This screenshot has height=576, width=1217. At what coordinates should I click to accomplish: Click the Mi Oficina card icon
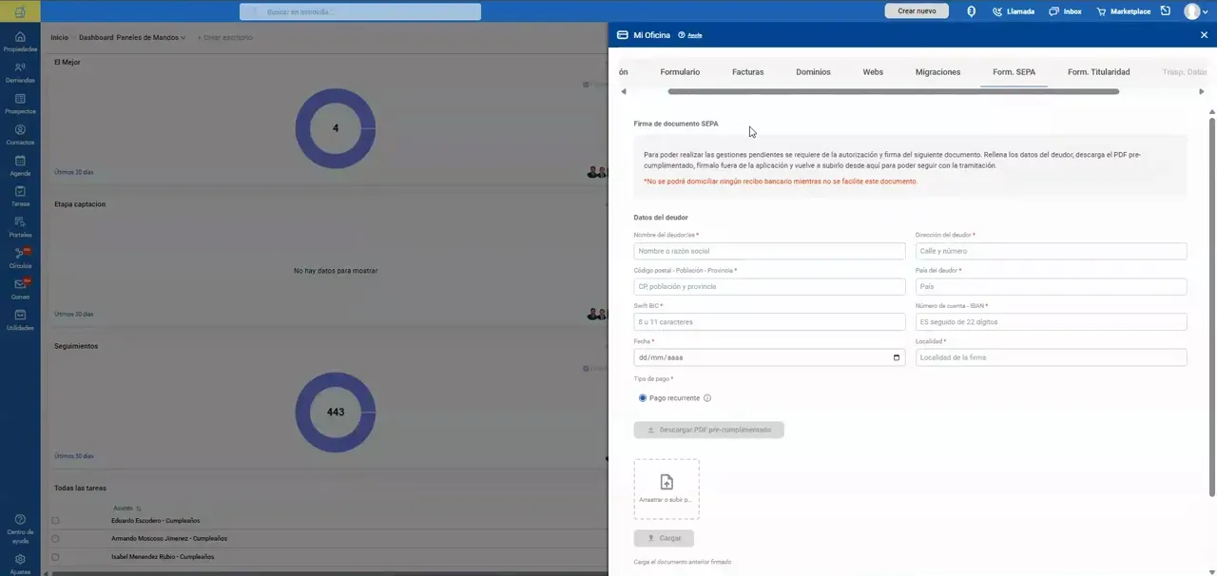[x=622, y=35]
